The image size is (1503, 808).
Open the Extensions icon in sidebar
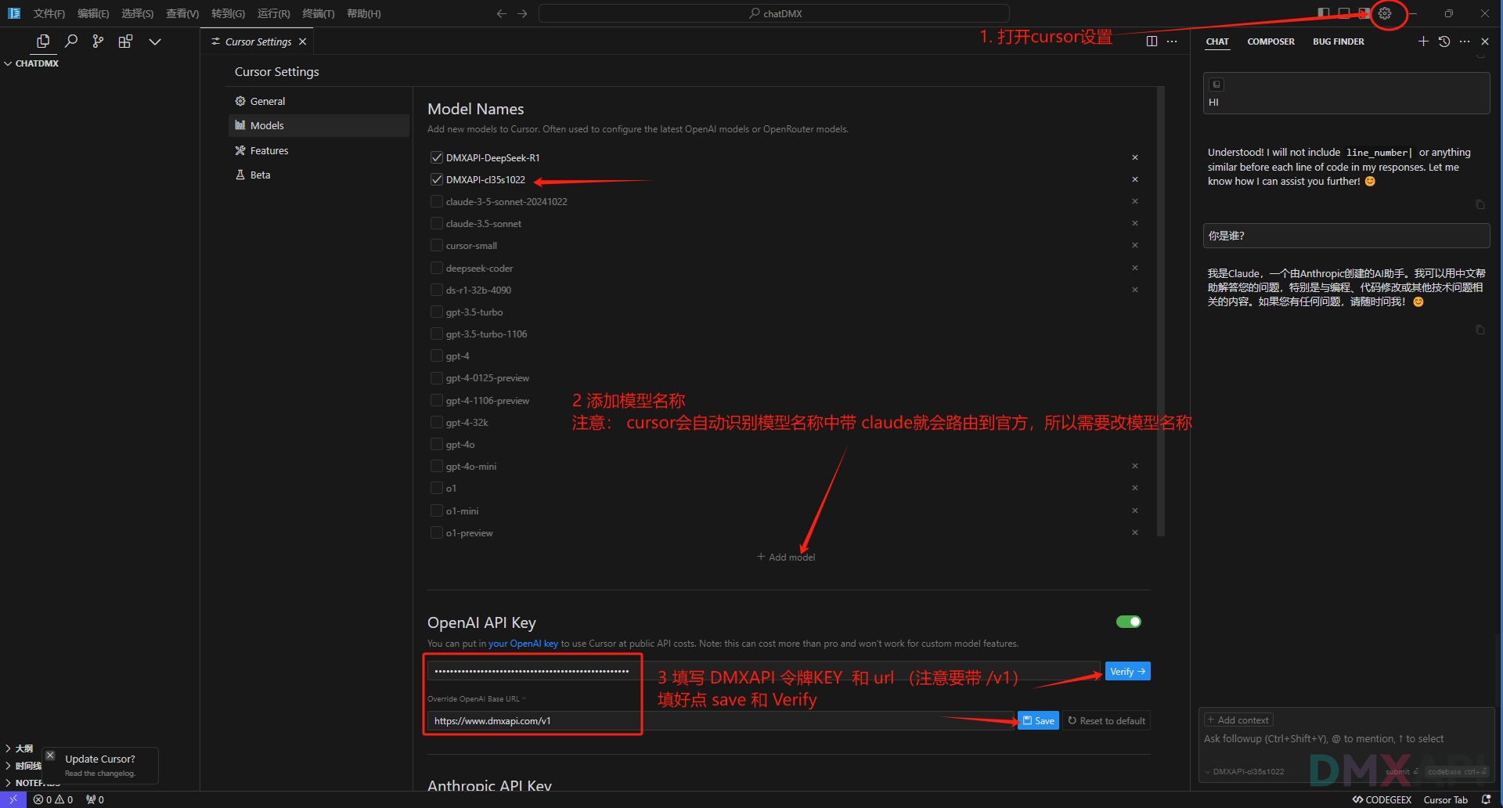[125, 41]
